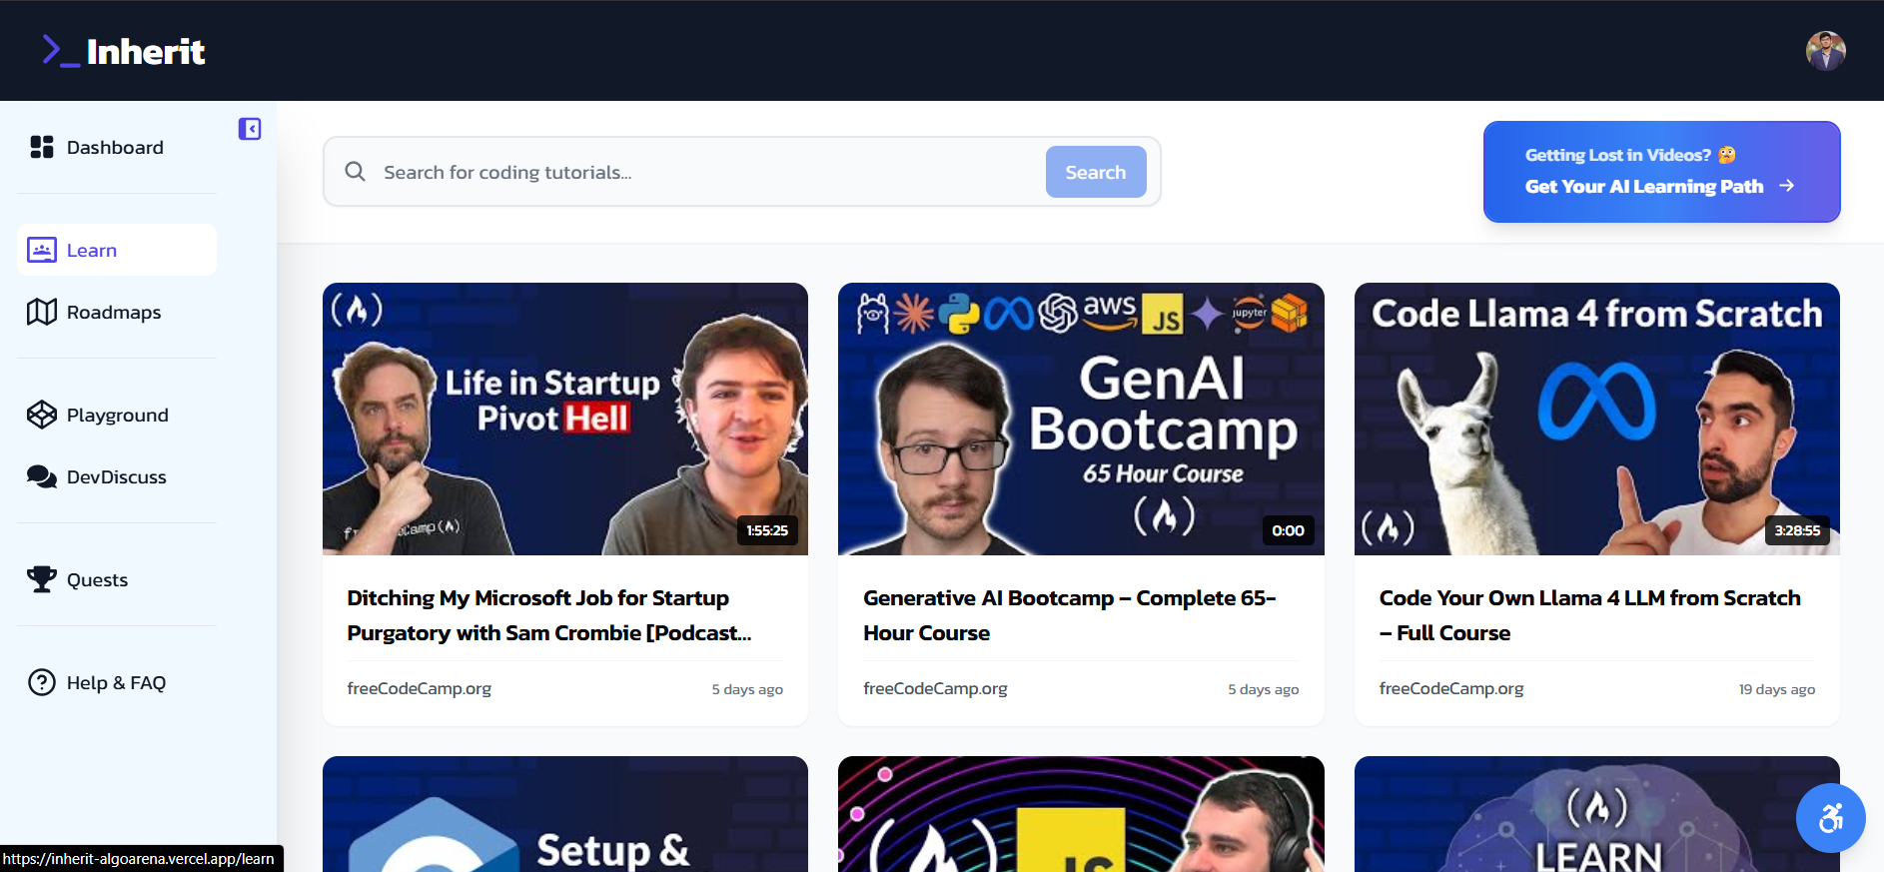Viewport: 1884px width, 872px height.
Task: Open the user profile avatar
Action: click(x=1825, y=51)
